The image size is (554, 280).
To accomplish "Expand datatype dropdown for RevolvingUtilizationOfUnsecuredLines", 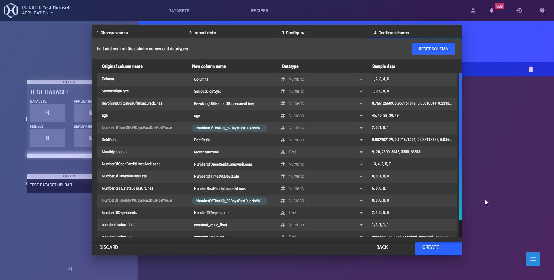I will [x=361, y=103].
